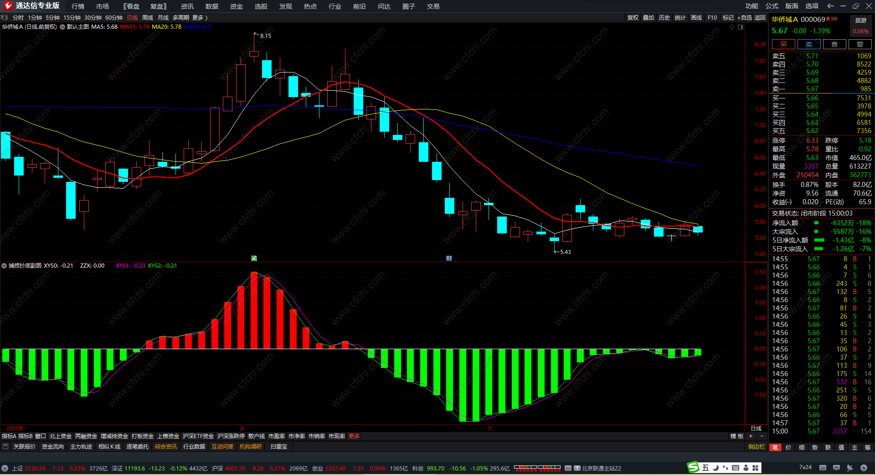Image resolution: width=875 pixels, height=475 pixels.
Task: Click the 减 marker on the chart
Action: pos(254,258)
